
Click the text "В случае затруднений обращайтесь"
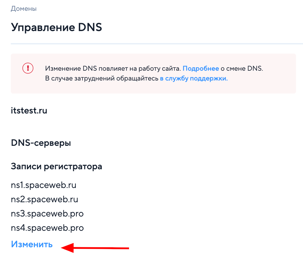coord(101,78)
